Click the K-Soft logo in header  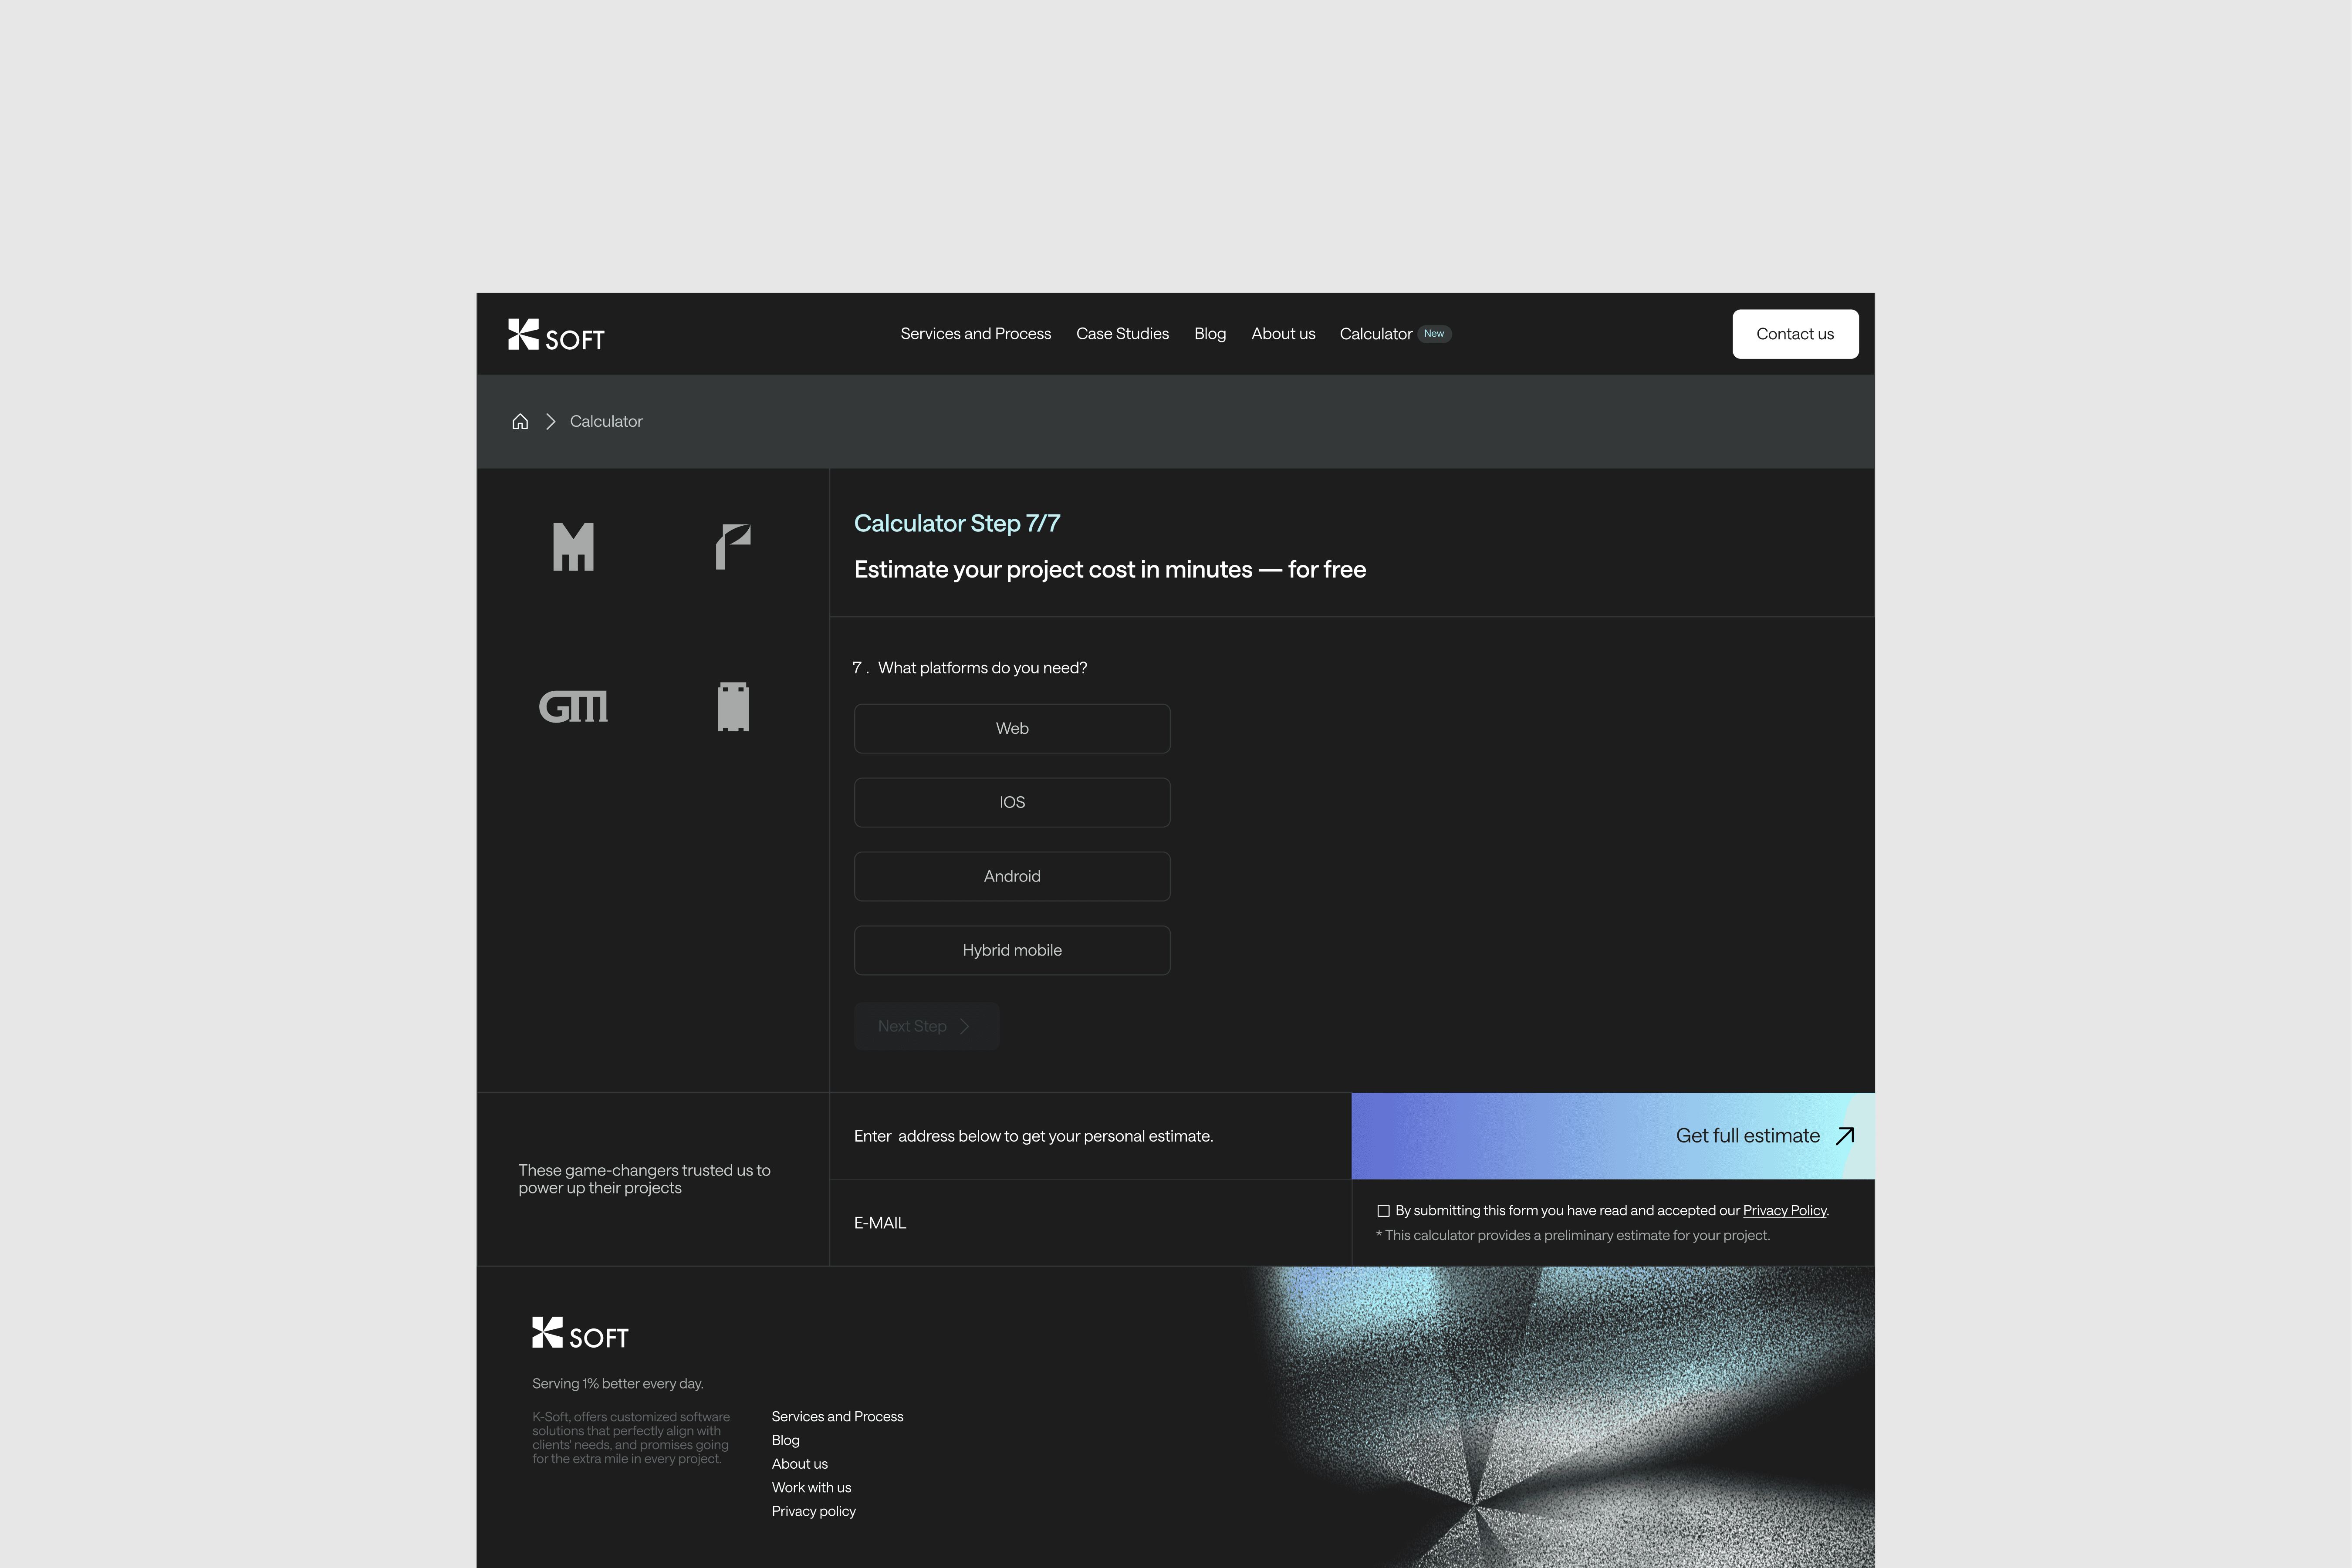556,335
